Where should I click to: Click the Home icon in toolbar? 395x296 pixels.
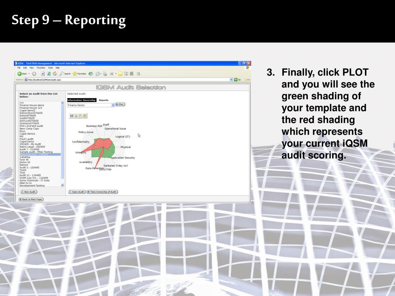pos(55,74)
